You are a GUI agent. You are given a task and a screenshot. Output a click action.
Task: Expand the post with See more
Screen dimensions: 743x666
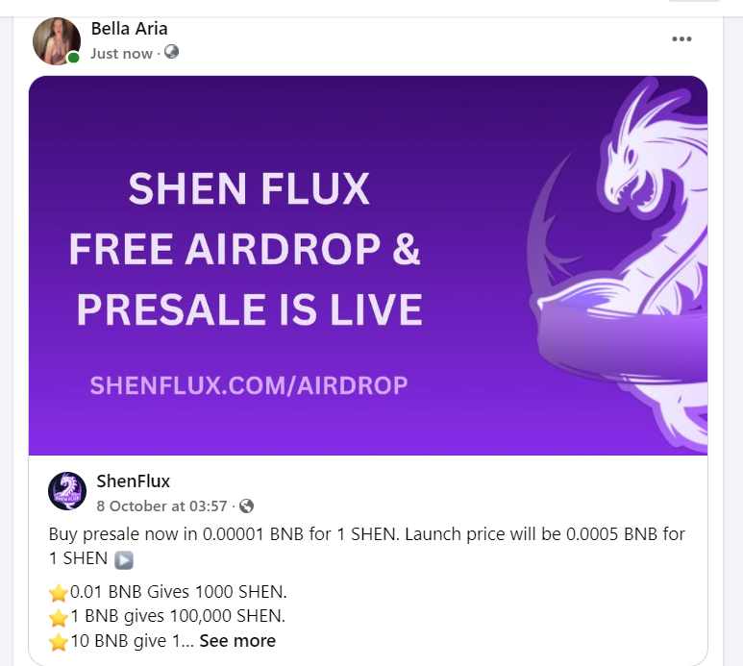(x=237, y=640)
